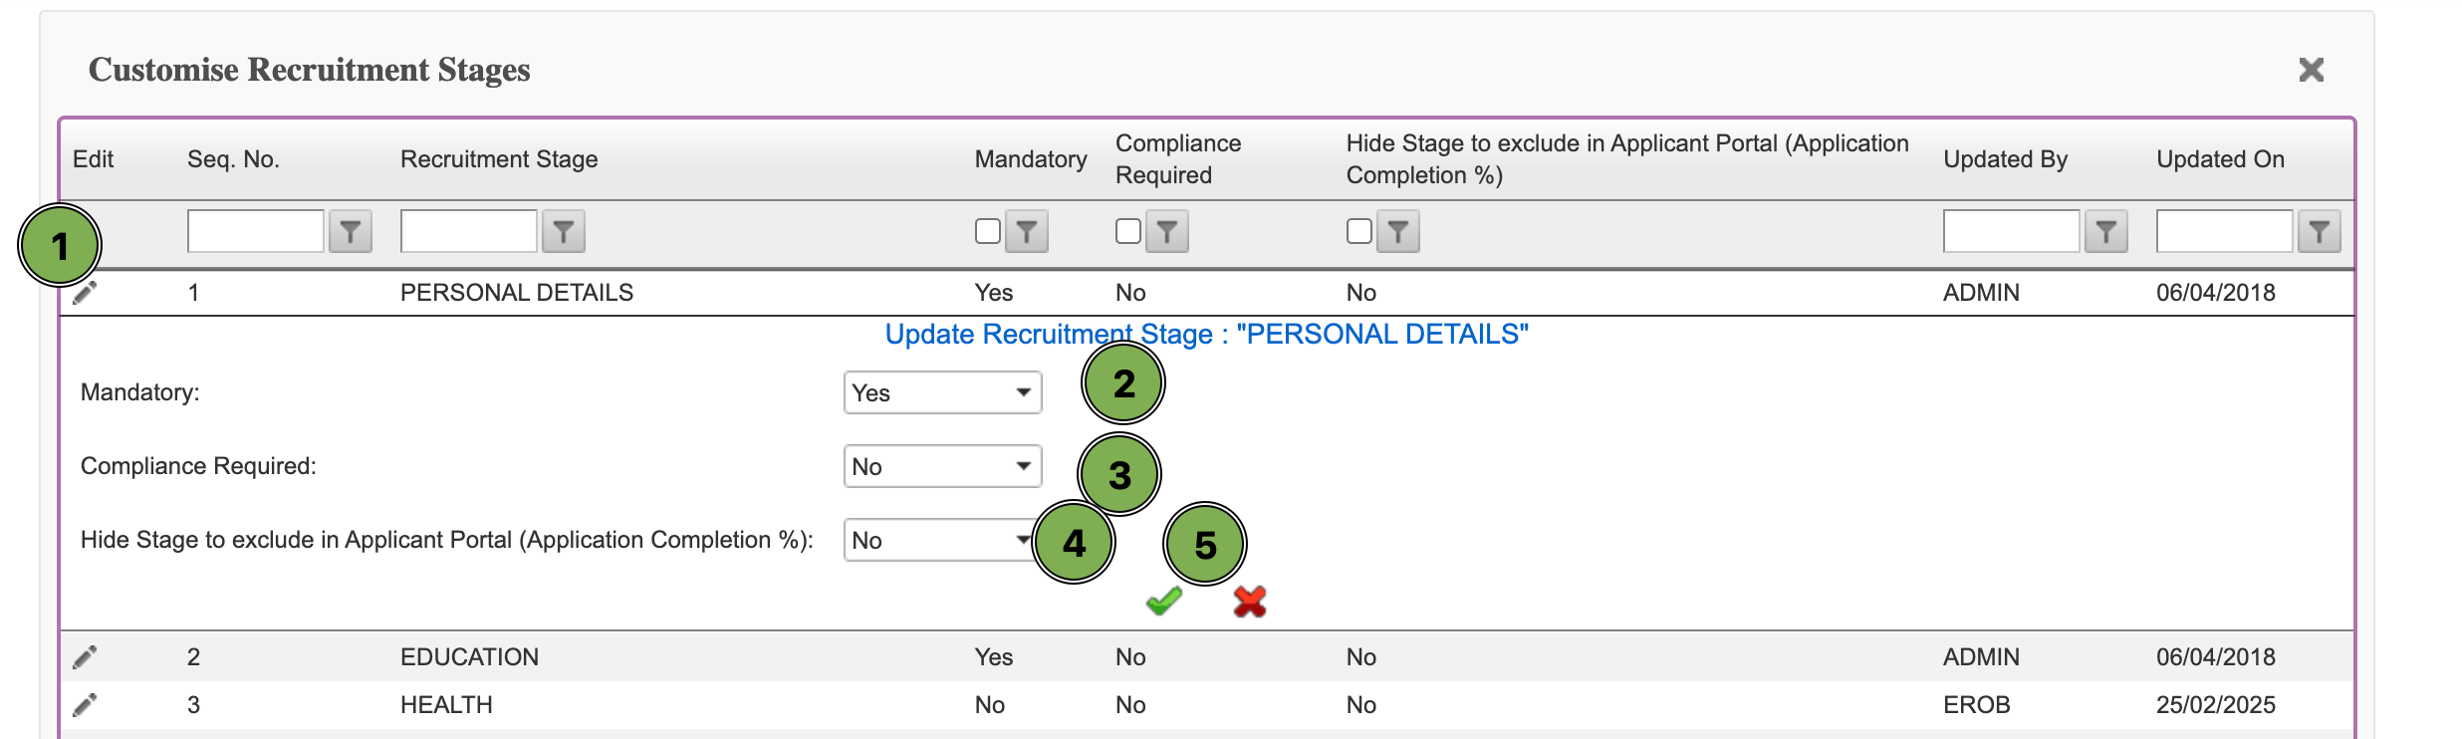The height and width of the screenshot is (739, 2462).
Task: Cancel the update with the red cross
Action: [1250, 601]
